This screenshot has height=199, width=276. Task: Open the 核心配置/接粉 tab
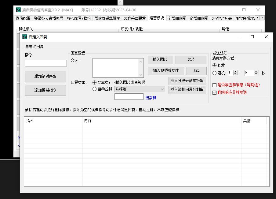[x=79, y=18]
